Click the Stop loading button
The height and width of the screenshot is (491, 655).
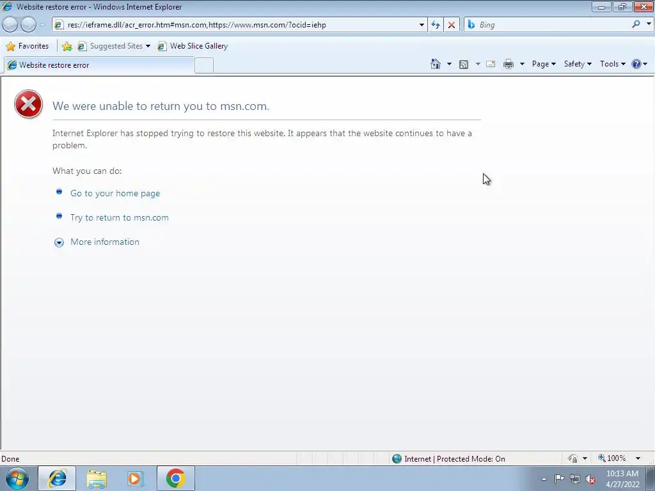(452, 25)
